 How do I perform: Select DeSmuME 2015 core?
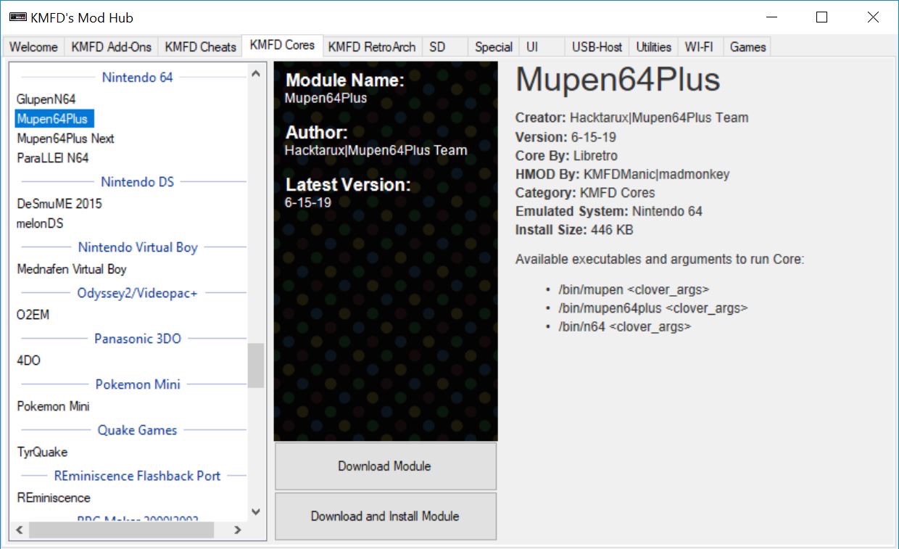[59, 204]
